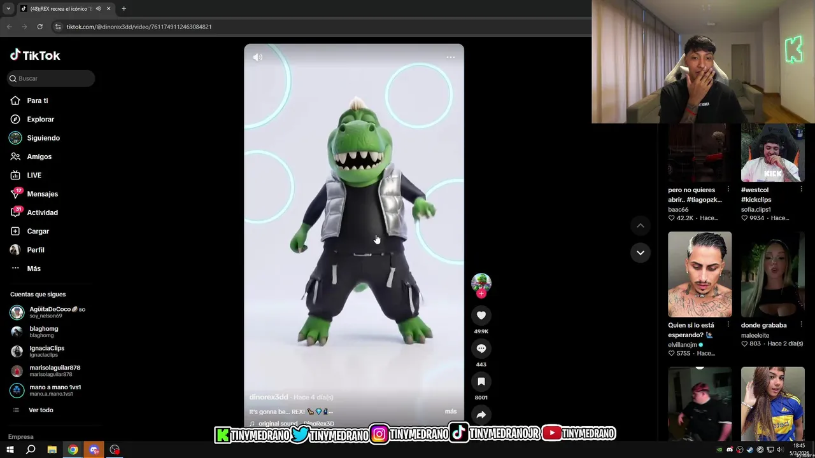
Task: Open blaghomg followed account
Action: 34,331
